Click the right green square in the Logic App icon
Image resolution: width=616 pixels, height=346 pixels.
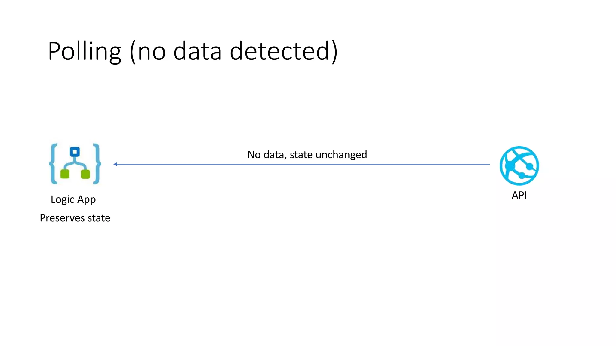(x=85, y=174)
